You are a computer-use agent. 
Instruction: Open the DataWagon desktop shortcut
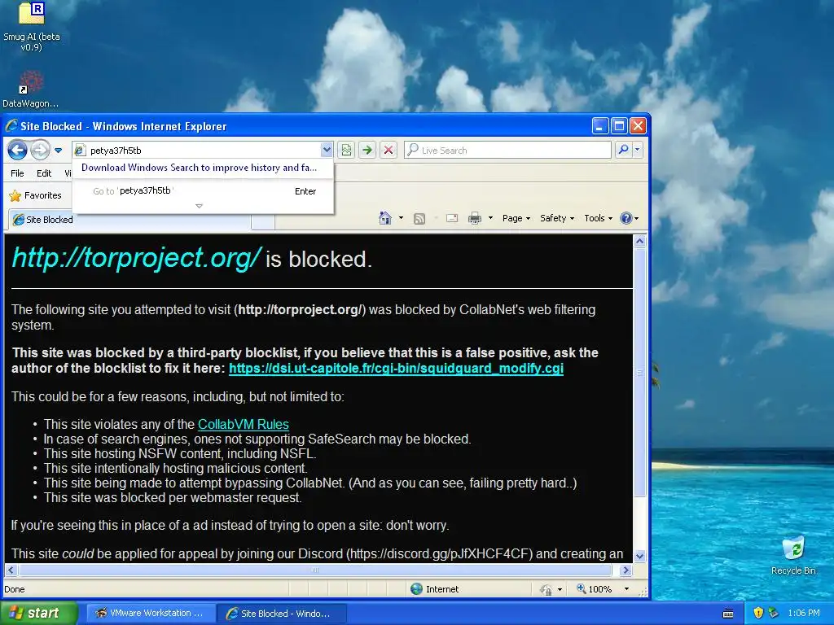tap(30, 90)
